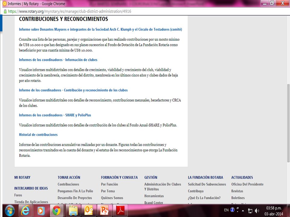Click the EN language indicator in tray
This screenshot has height=217, width=290.
coord(226,210)
